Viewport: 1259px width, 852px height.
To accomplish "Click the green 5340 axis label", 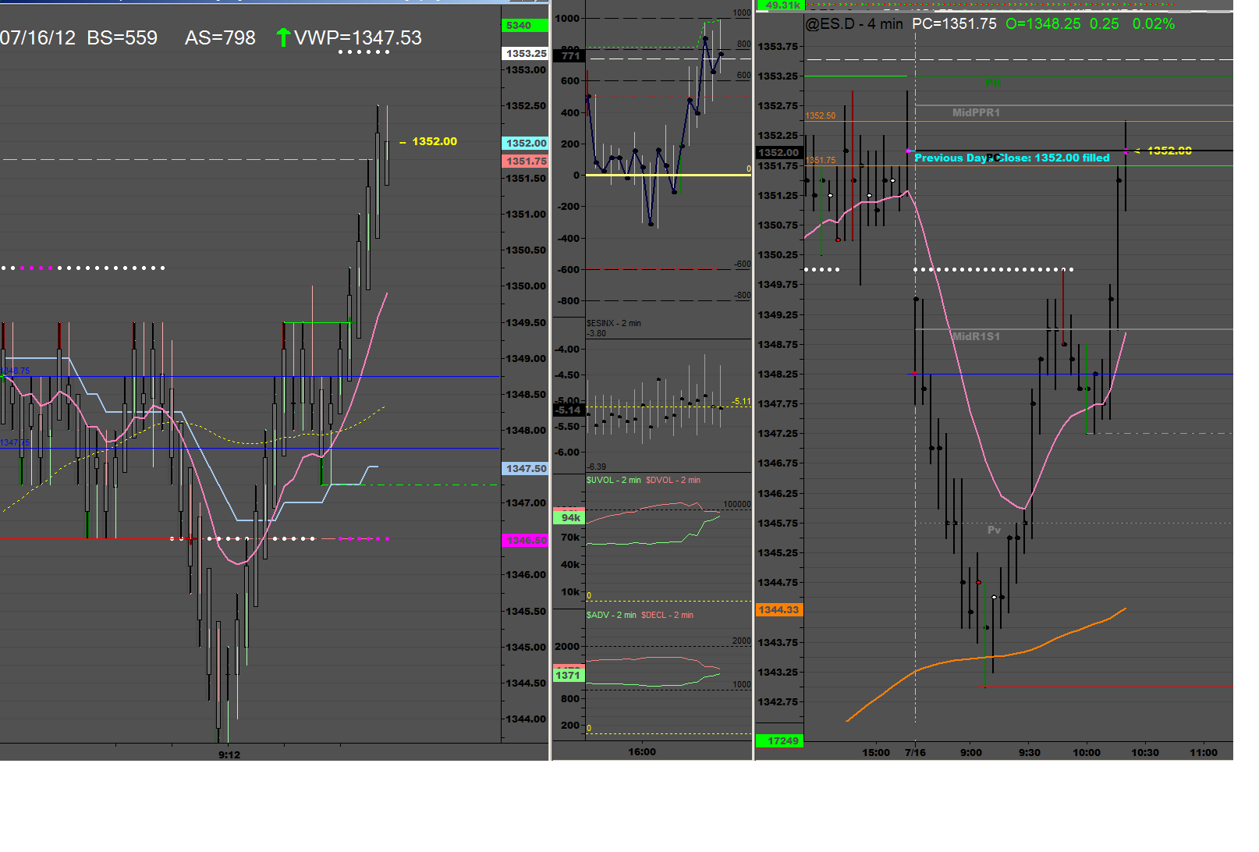I will 525,25.
